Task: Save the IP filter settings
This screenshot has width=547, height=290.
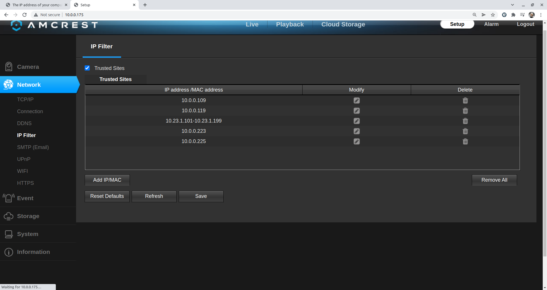Action: (201, 196)
